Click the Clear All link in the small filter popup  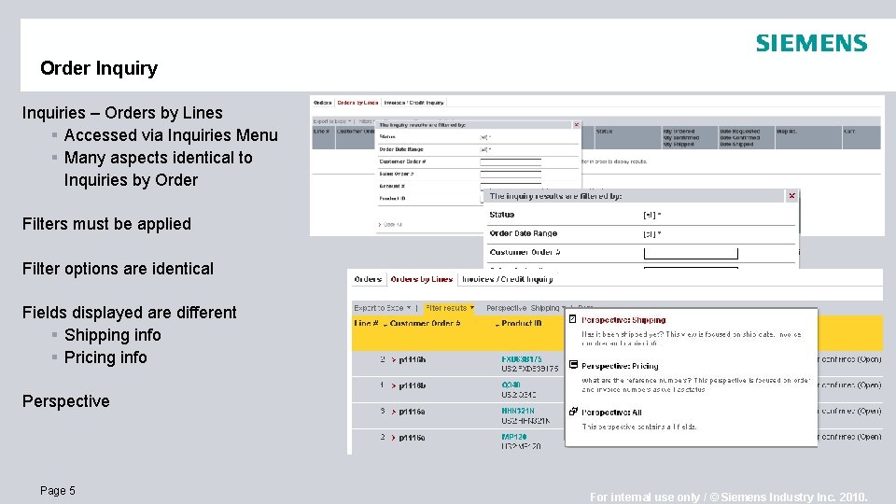[x=390, y=225]
